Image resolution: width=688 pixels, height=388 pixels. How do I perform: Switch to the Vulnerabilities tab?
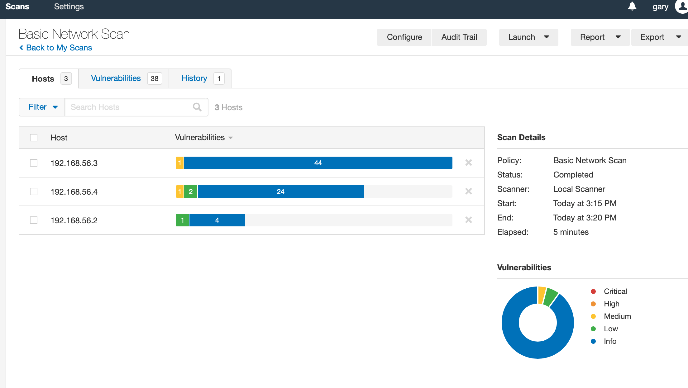pyautogui.click(x=116, y=78)
